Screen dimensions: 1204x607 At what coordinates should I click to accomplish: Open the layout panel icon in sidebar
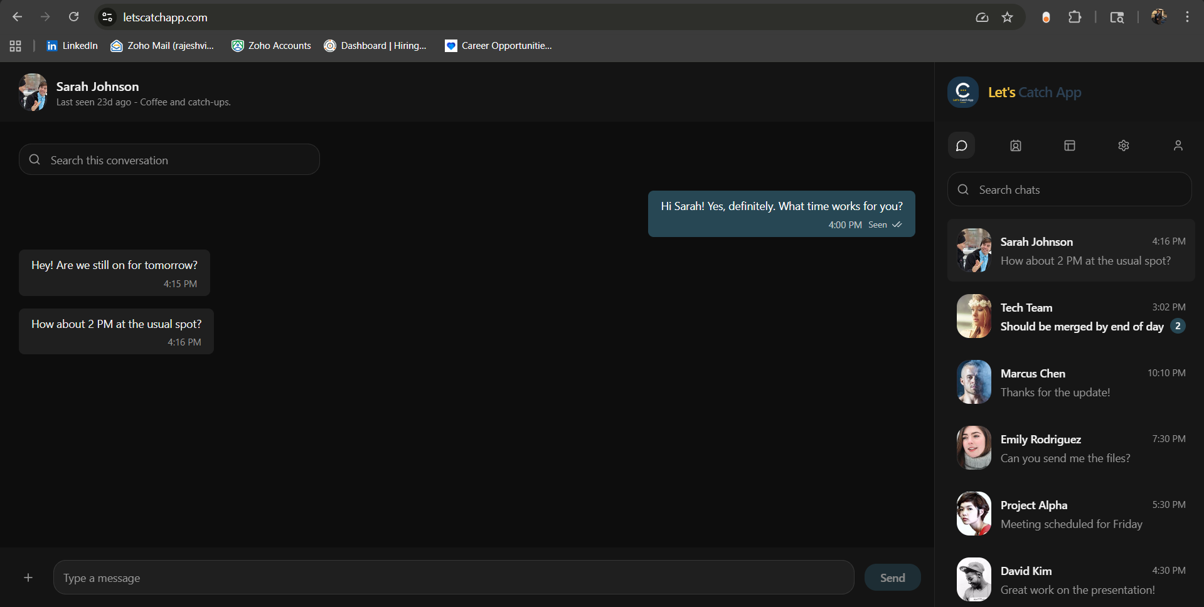click(1070, 145)
